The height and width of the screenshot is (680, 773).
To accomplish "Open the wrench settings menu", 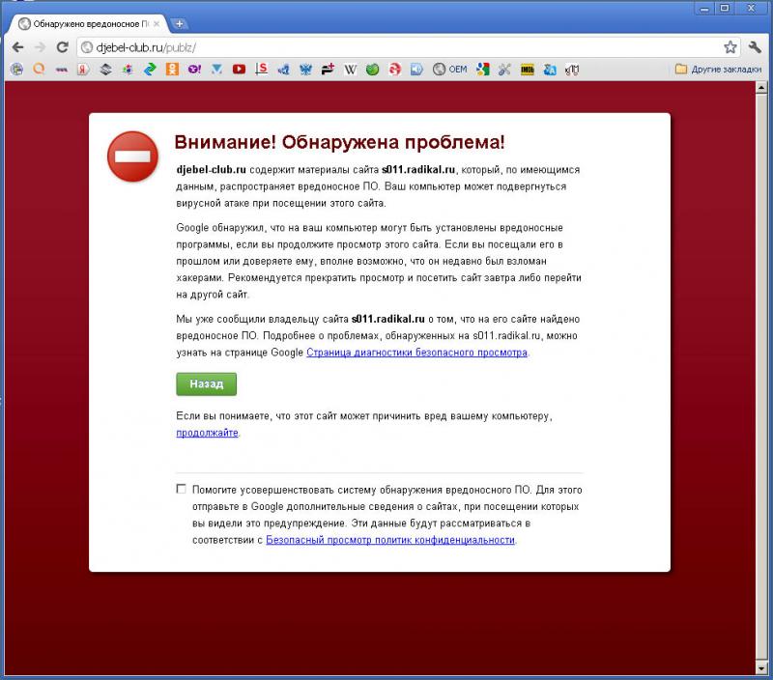I will [x=755, y=47].
